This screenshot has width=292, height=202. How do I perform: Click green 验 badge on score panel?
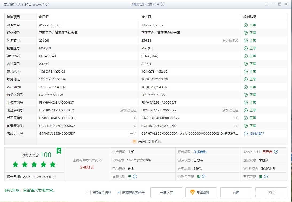click(x=59, y=151)
